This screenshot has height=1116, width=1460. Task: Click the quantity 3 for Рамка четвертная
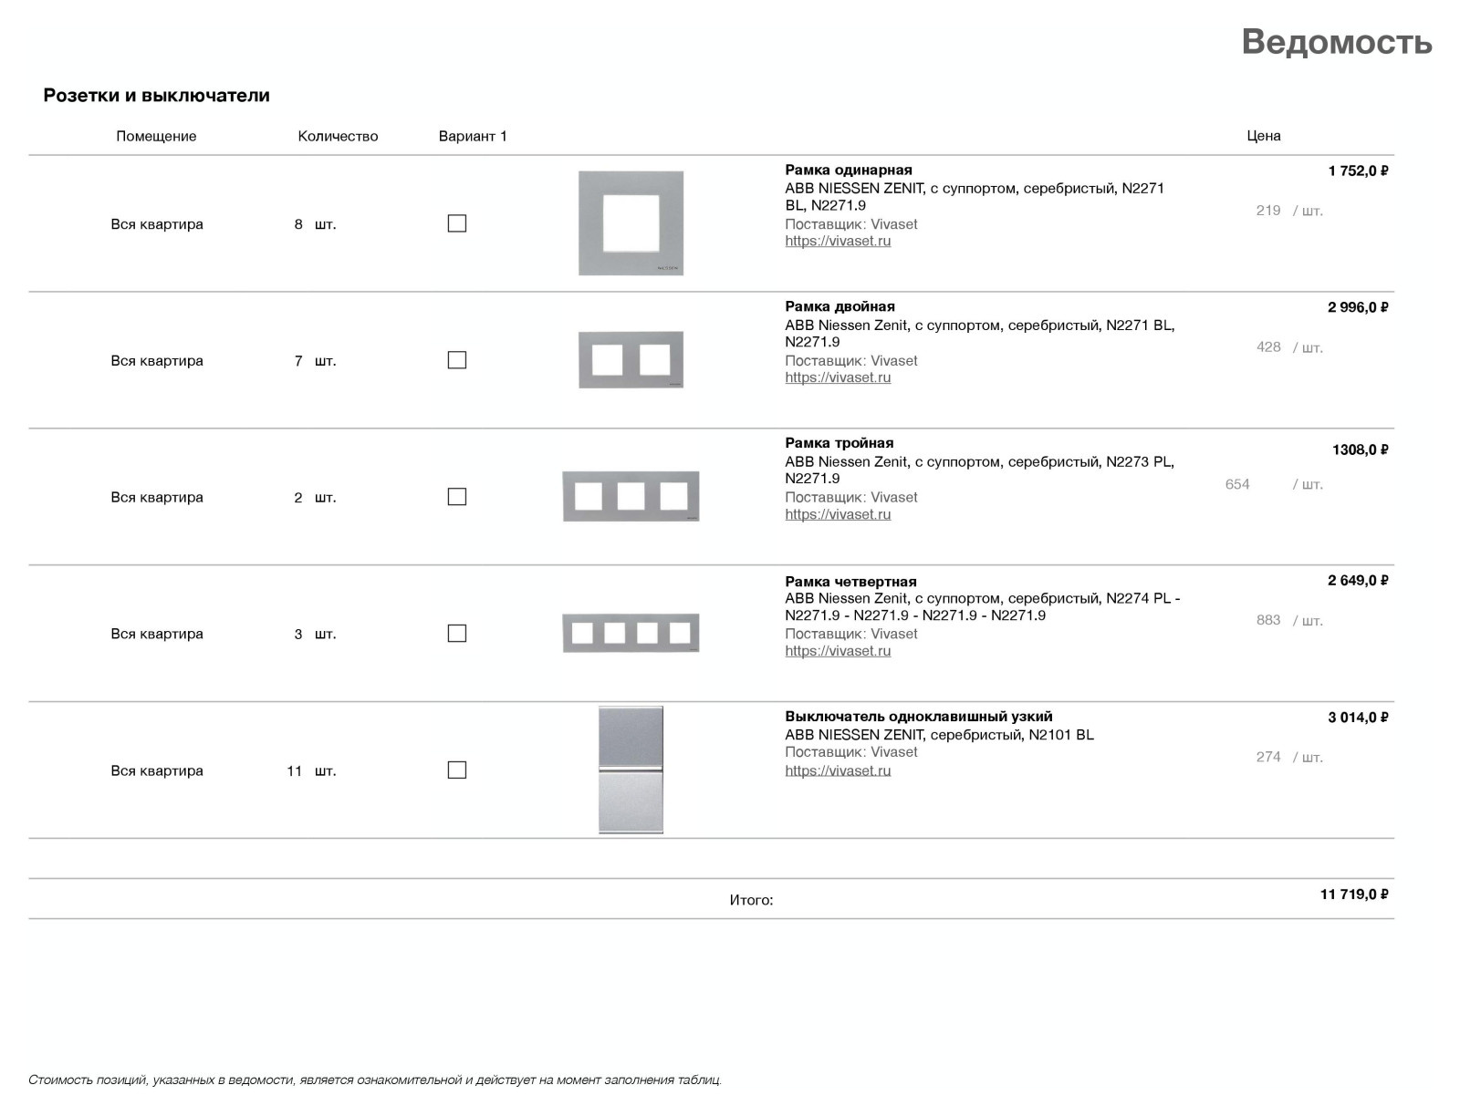click(x=298, y=635)
